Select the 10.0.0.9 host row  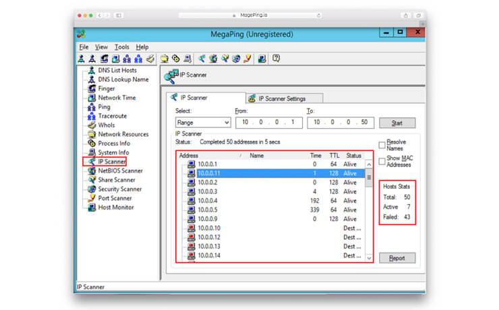coord(274,219)
